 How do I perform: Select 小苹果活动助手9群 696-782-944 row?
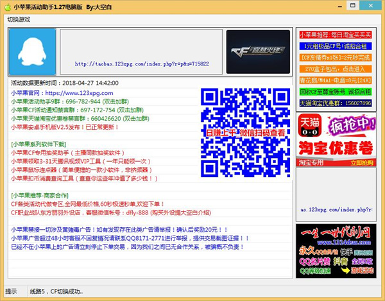click(70, 101)
